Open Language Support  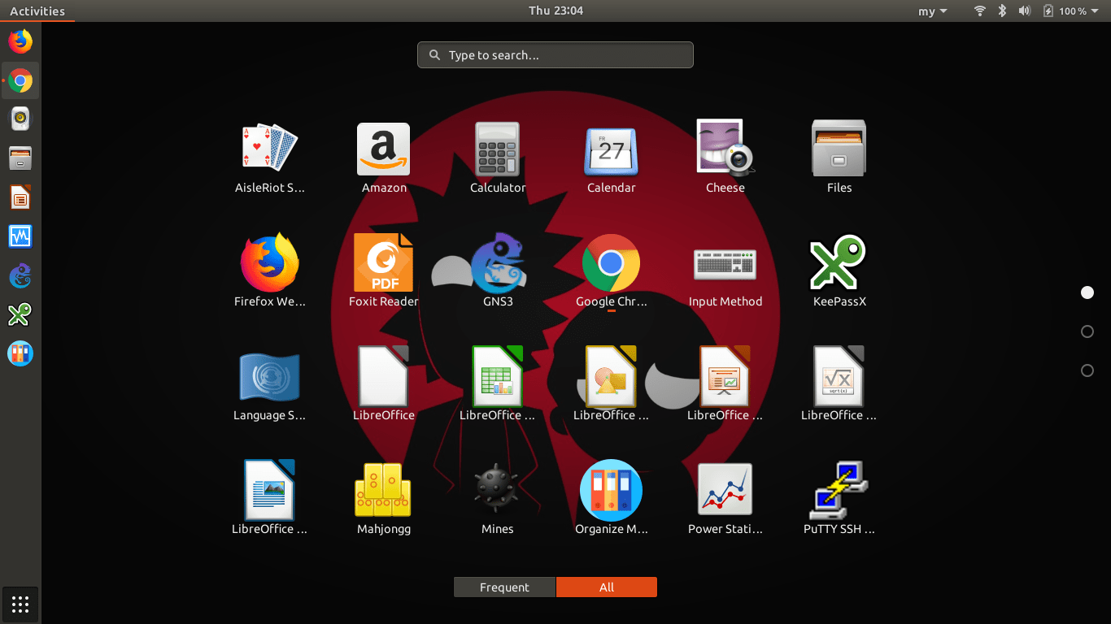click(x=270, y=377)
